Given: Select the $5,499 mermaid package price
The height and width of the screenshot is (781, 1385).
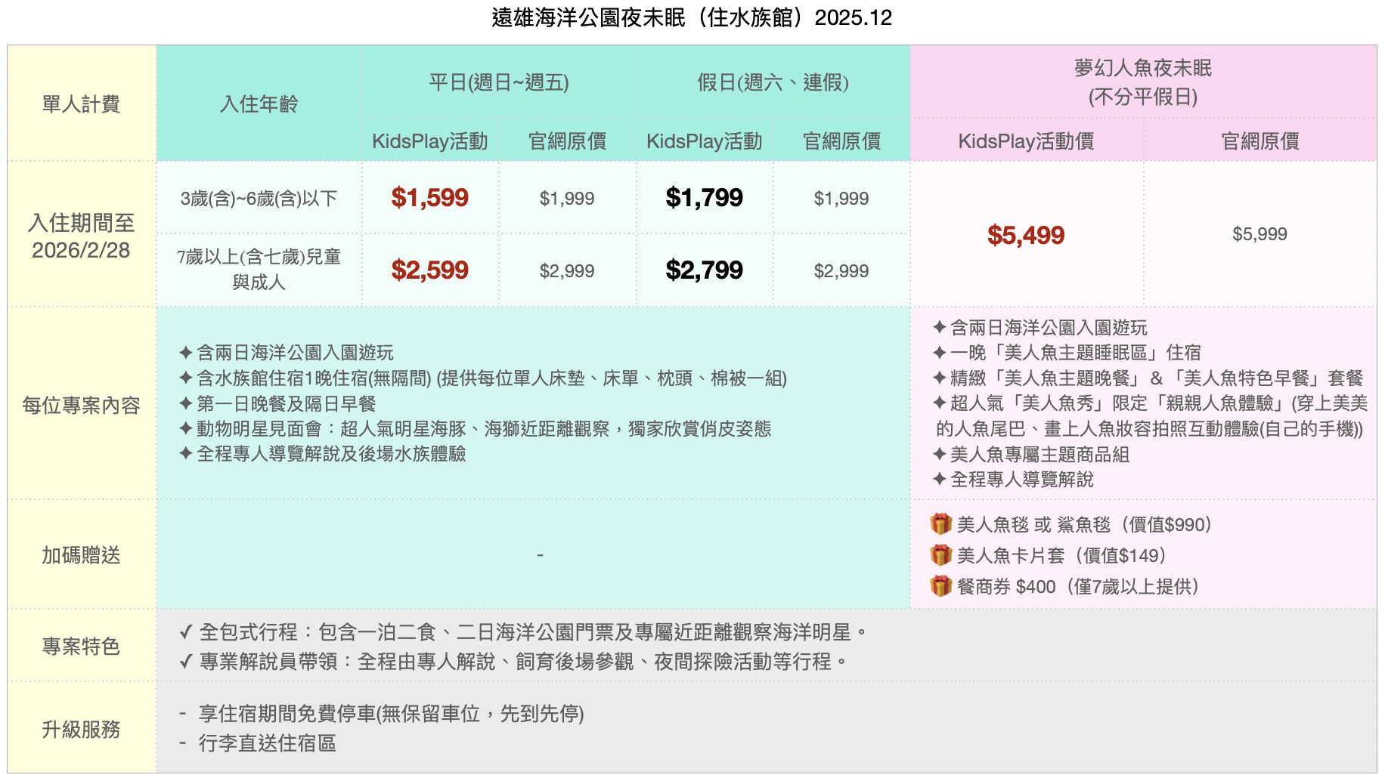Looking at the screenshot, I should click(x=1025, y=236).
